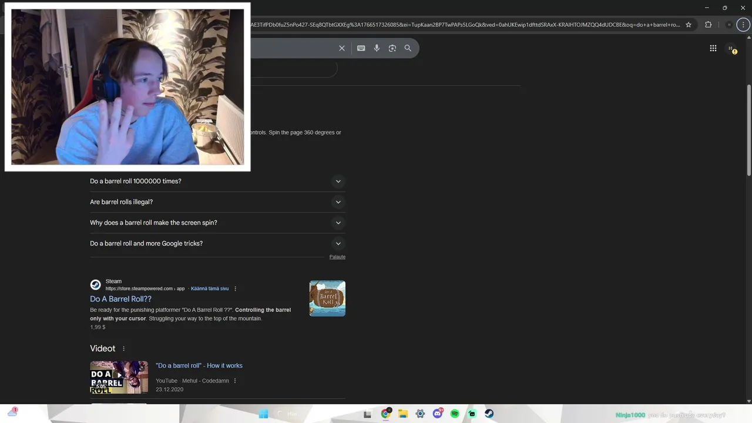Click the "Ninja1000" chat username

coord(630,415)
